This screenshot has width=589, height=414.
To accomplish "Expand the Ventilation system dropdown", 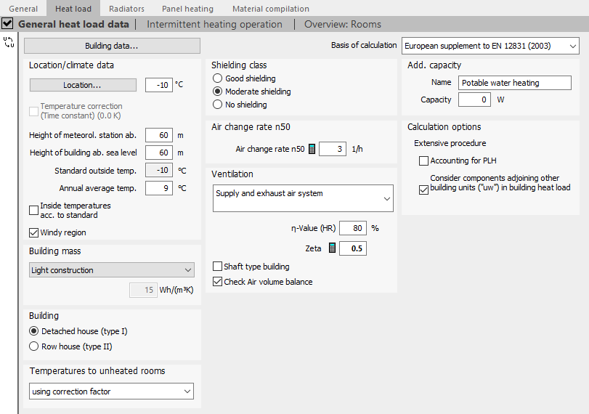I will click(x=303, y=198).
